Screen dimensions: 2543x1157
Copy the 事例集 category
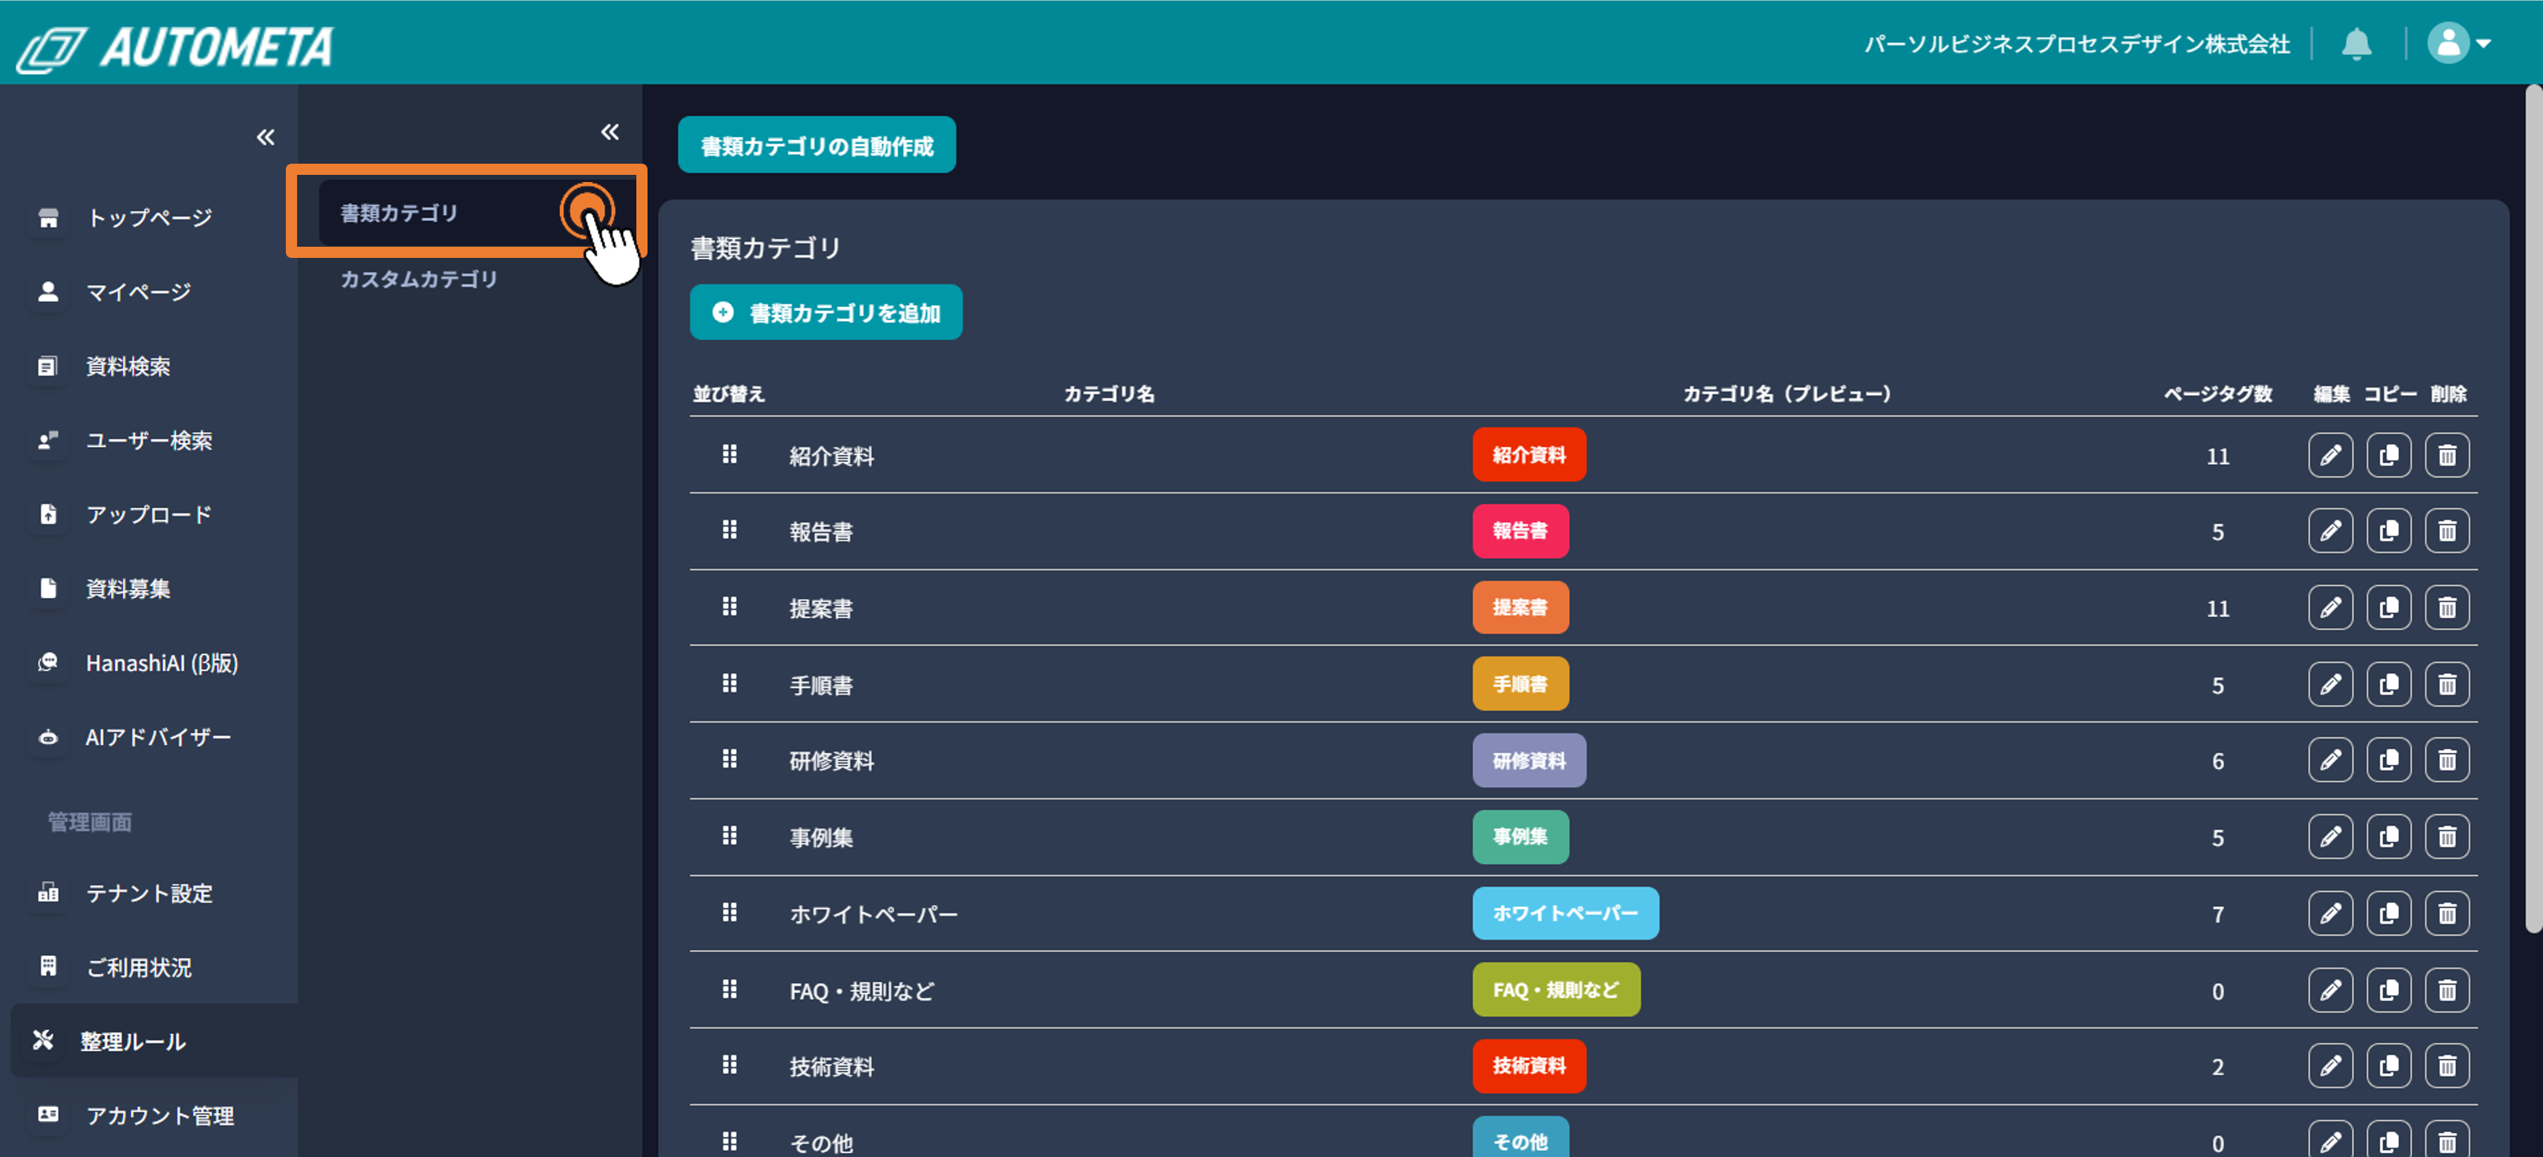(x=2388, y=837)
